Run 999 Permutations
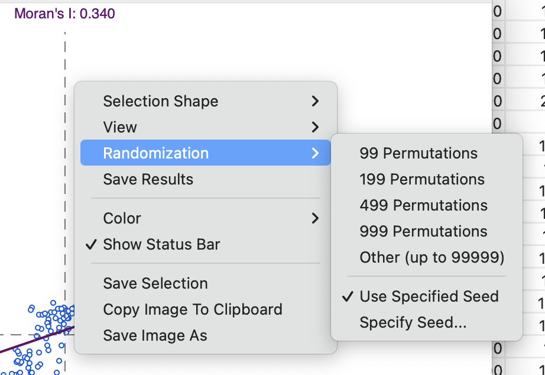Screen dimensions: 545x375 pyautogui.click(x=426, y=231)
